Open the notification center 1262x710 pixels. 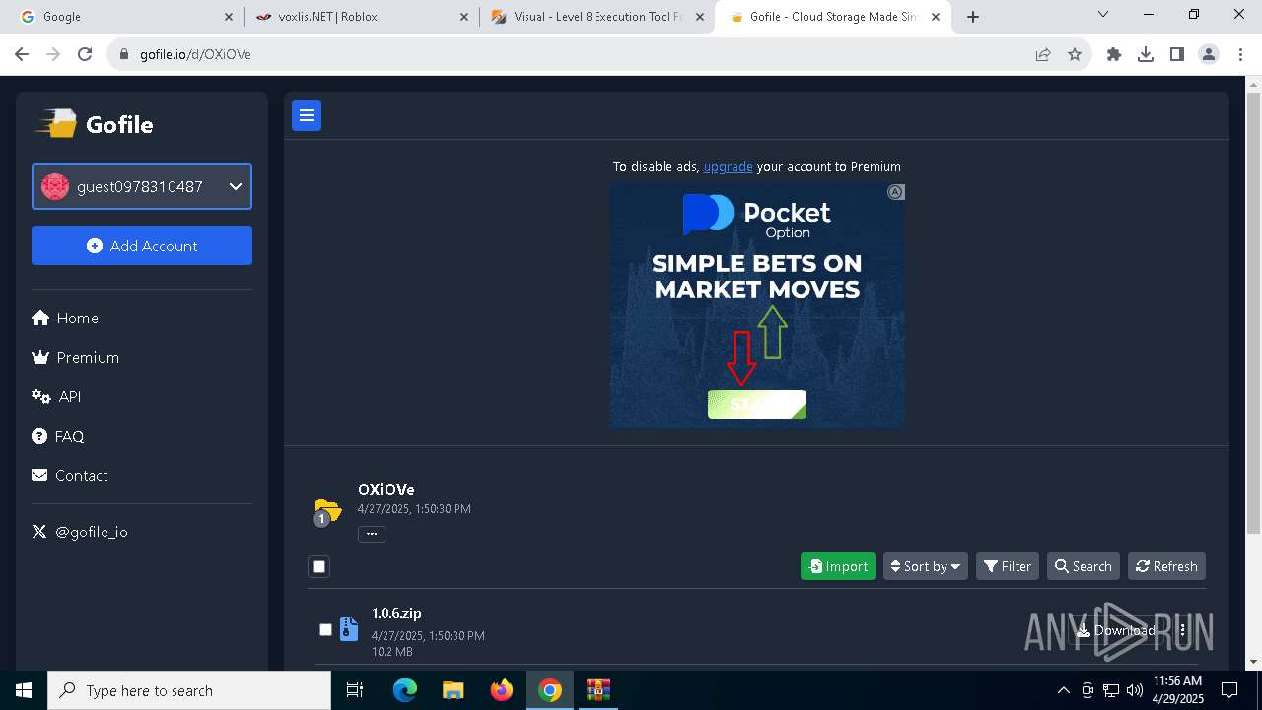coord(1229,690)
